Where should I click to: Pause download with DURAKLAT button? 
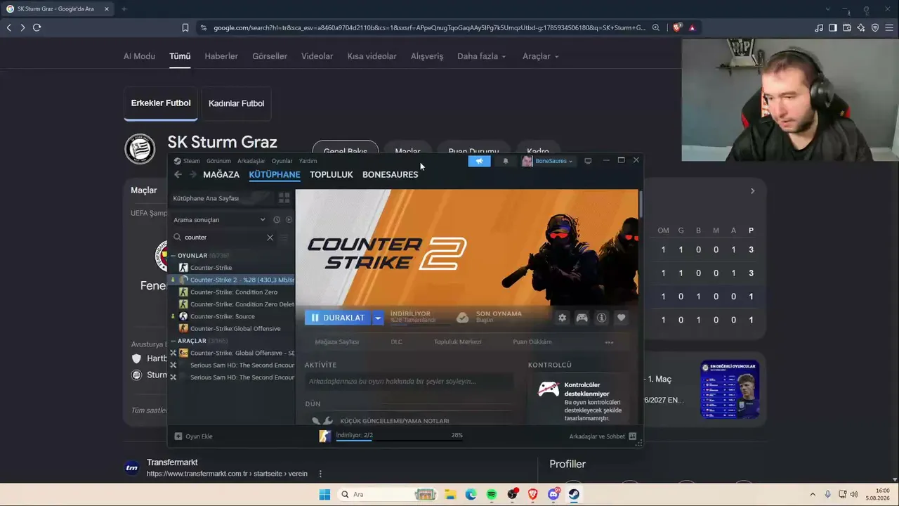[338, 318]
